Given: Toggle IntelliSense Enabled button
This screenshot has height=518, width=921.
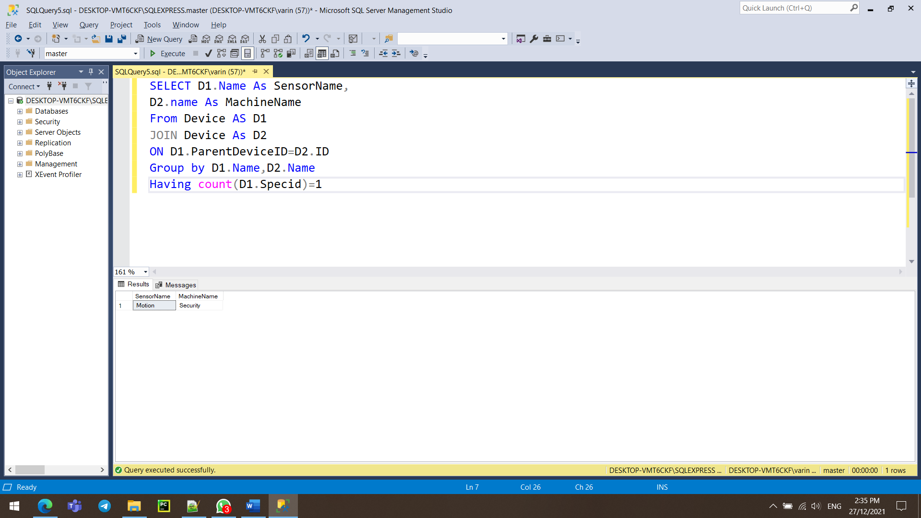Looking at the screenshot, I should (x=248, y=53).
